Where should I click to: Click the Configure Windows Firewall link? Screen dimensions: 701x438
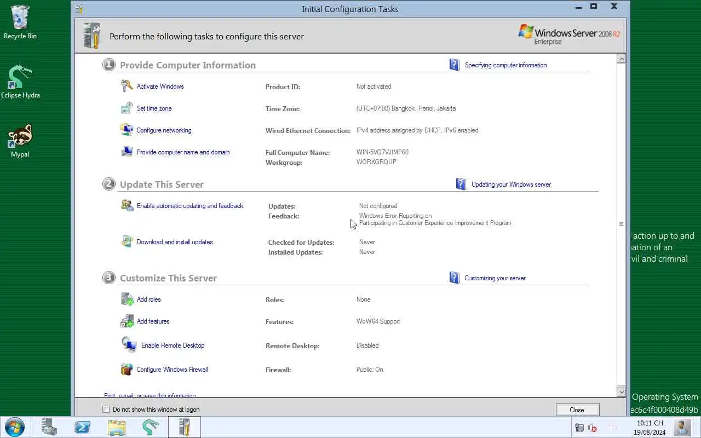click(x=172, y=370)
